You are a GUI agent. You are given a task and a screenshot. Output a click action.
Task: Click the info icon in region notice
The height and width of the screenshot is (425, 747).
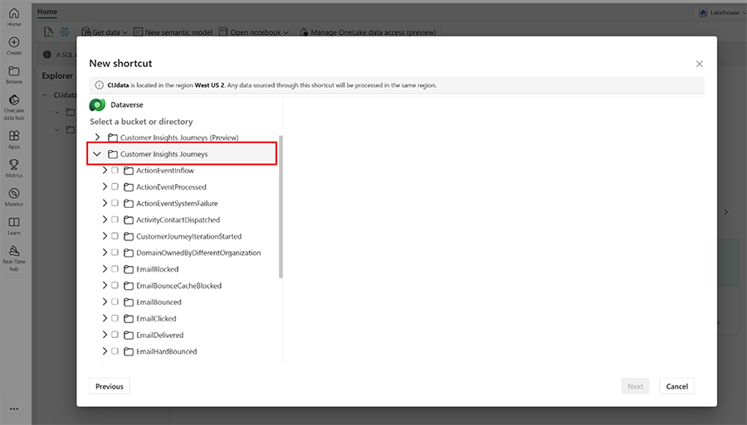tap(99, 85)
